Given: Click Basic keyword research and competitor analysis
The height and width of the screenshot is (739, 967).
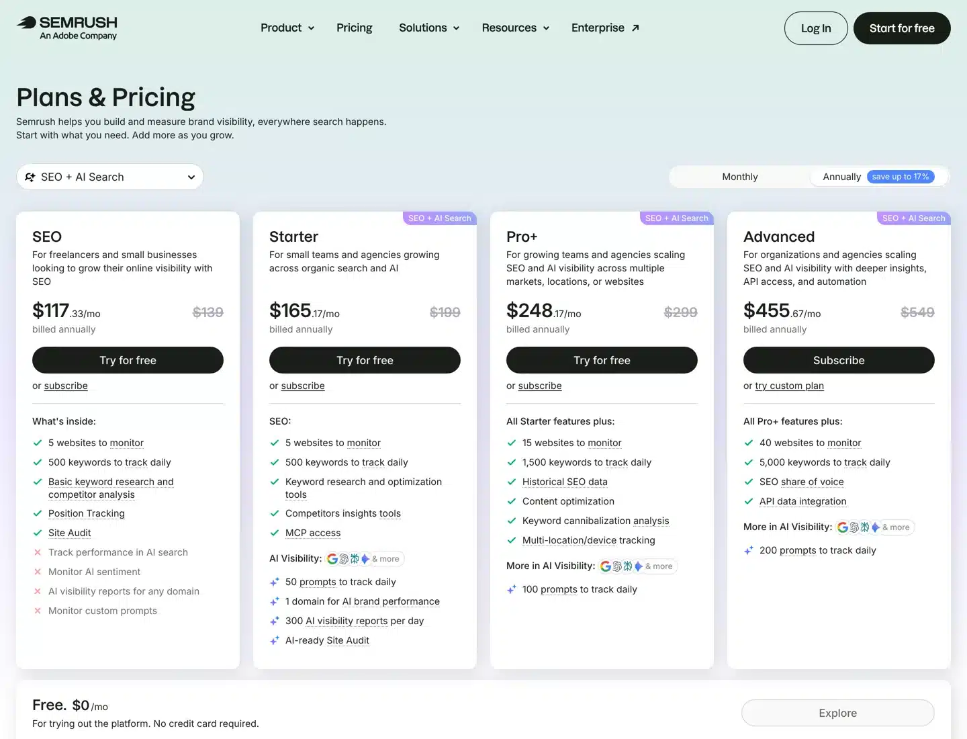Looking at the screenshot, I should coord(111,488).
